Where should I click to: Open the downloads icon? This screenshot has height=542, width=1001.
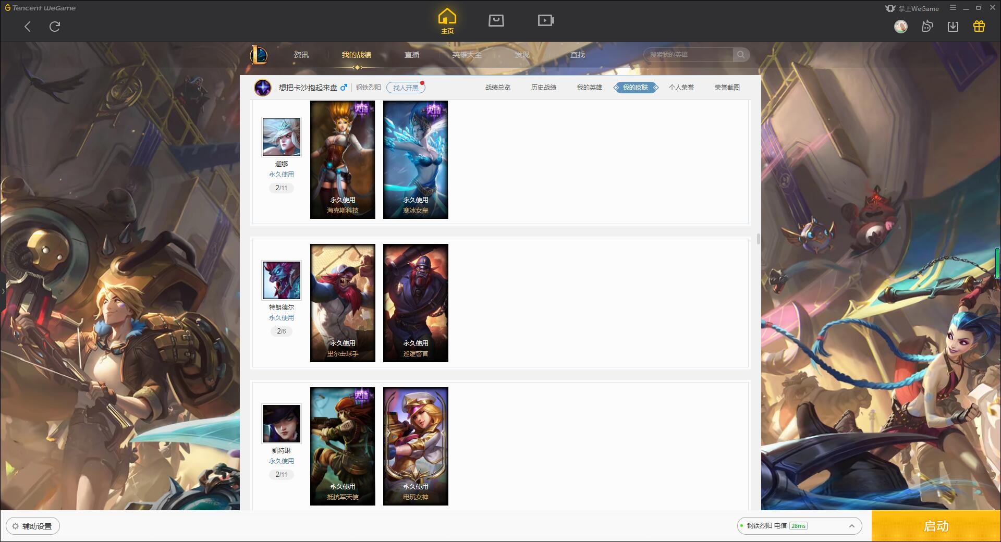(953, 26)
